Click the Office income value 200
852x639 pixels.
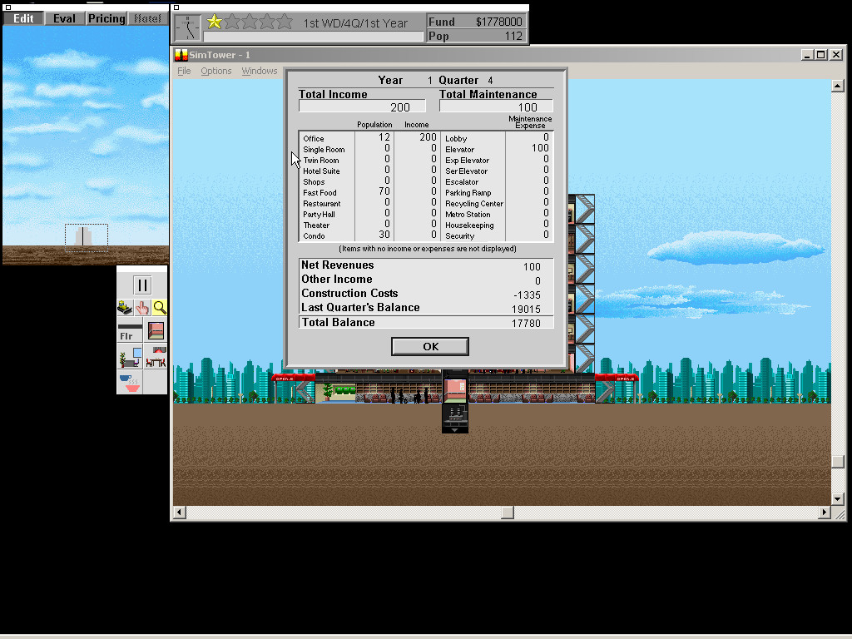(x=428, y=137)
